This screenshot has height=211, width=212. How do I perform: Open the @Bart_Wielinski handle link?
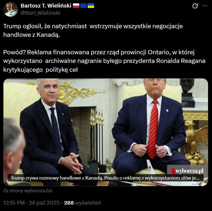coord(40,13)
